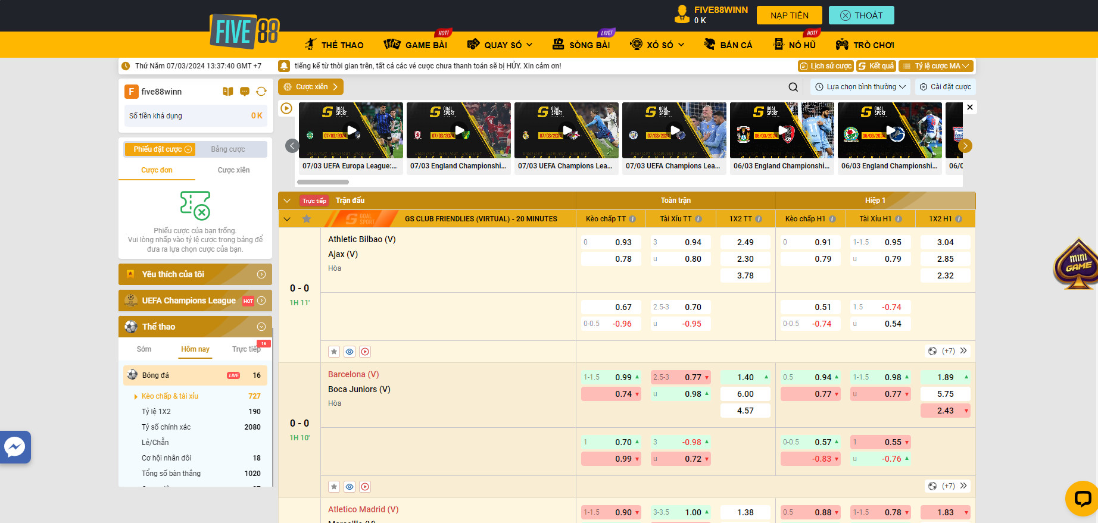Open the chat message icon in account panel
Screen dimensions: 1098x523
pyautogui.click(x=245, y=91)
